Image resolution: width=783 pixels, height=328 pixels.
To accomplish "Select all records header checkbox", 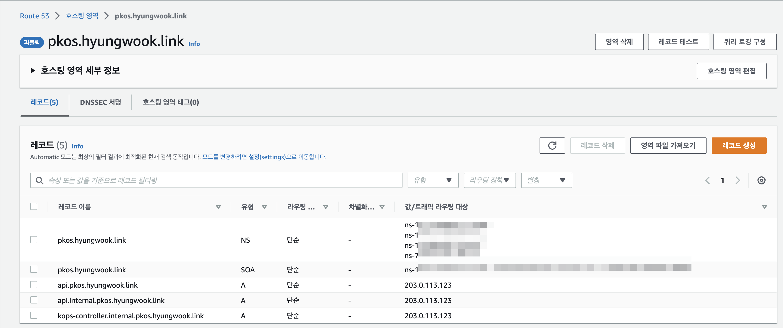I will pyautogui.click(x=34, y=206).
